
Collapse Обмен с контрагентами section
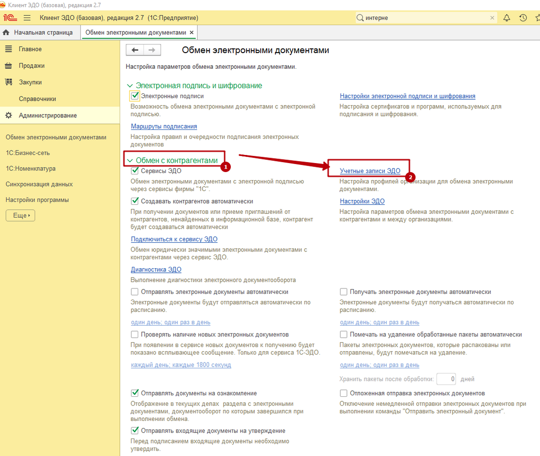[x=130, y=160]
